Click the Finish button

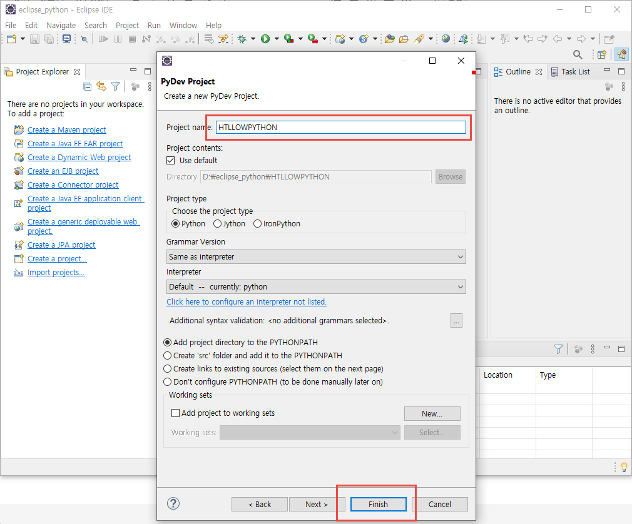tap(378, 504)
